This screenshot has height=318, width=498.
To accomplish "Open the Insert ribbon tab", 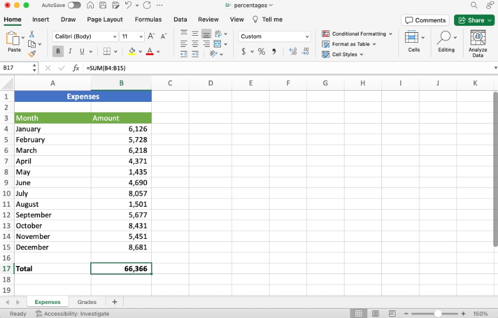I will pos(40,19).
